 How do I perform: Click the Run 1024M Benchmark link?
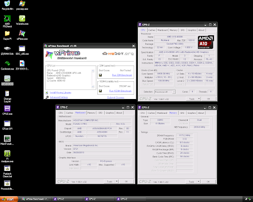click(120, 91)
